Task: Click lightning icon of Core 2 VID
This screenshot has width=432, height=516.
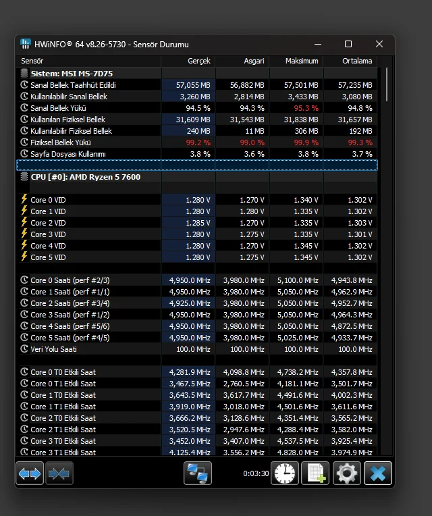Action: pos(24,222)
